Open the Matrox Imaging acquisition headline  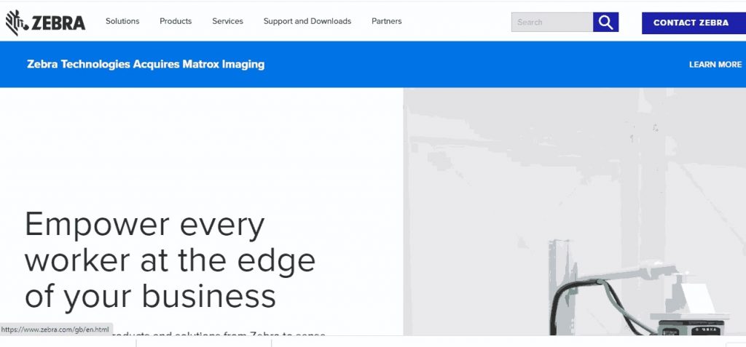(146, 65)
